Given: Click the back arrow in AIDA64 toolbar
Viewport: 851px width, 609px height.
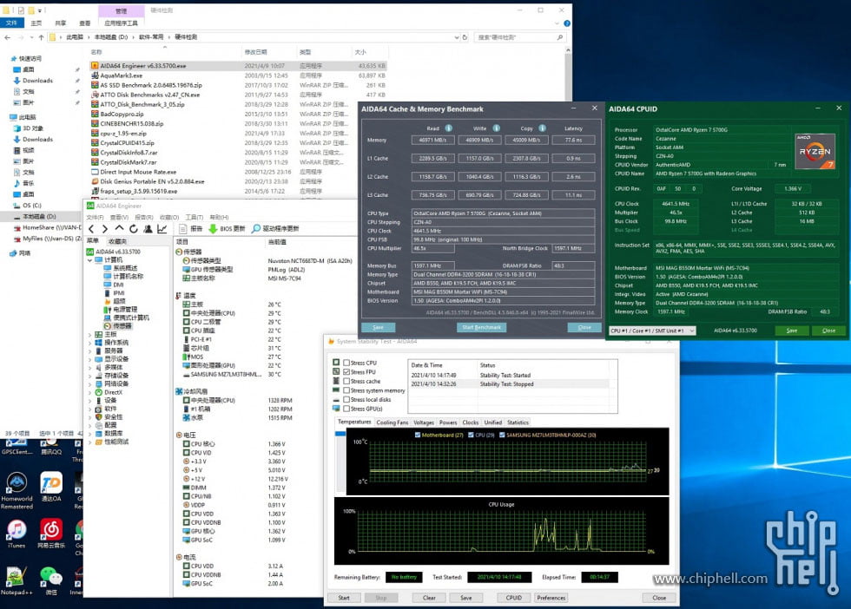Looking at the screenshot, I should click(x=90, y=227).
